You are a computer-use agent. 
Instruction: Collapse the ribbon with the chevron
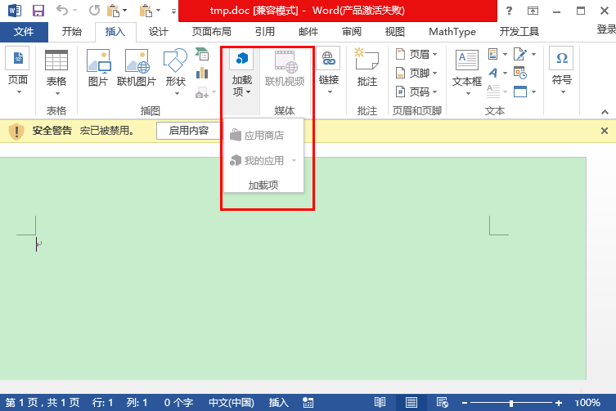click(x=605, y=112)
